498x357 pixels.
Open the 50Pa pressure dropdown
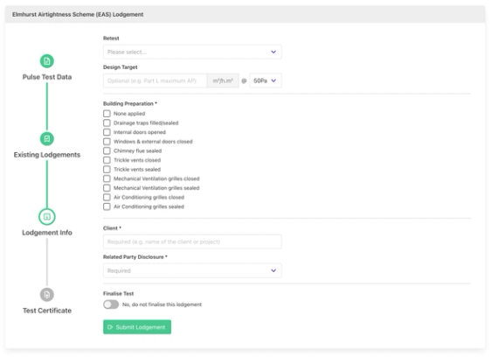pos(266,80)
